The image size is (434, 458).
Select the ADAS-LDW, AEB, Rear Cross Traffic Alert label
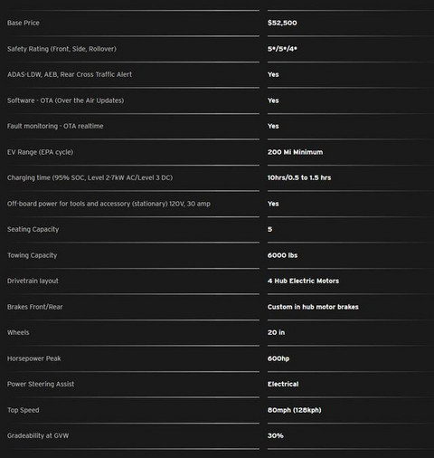(70, 74)
